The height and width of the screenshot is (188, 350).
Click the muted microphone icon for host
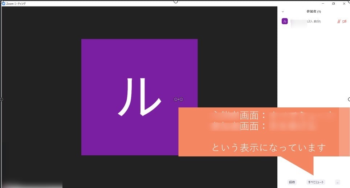pyautogui.click(x=339, y=21)
